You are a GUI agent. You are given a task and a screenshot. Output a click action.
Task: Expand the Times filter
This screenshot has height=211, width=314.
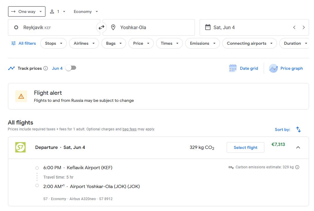169,43
